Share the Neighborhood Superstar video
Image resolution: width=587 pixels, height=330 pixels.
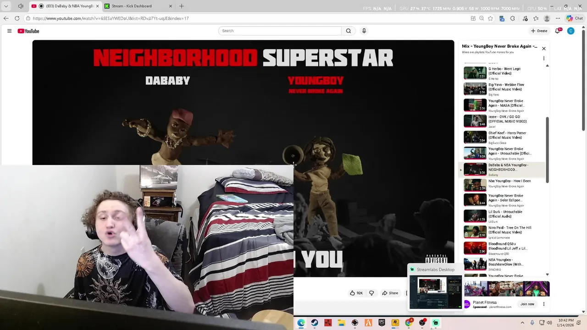pyautogui.click(x=390, y=293)
